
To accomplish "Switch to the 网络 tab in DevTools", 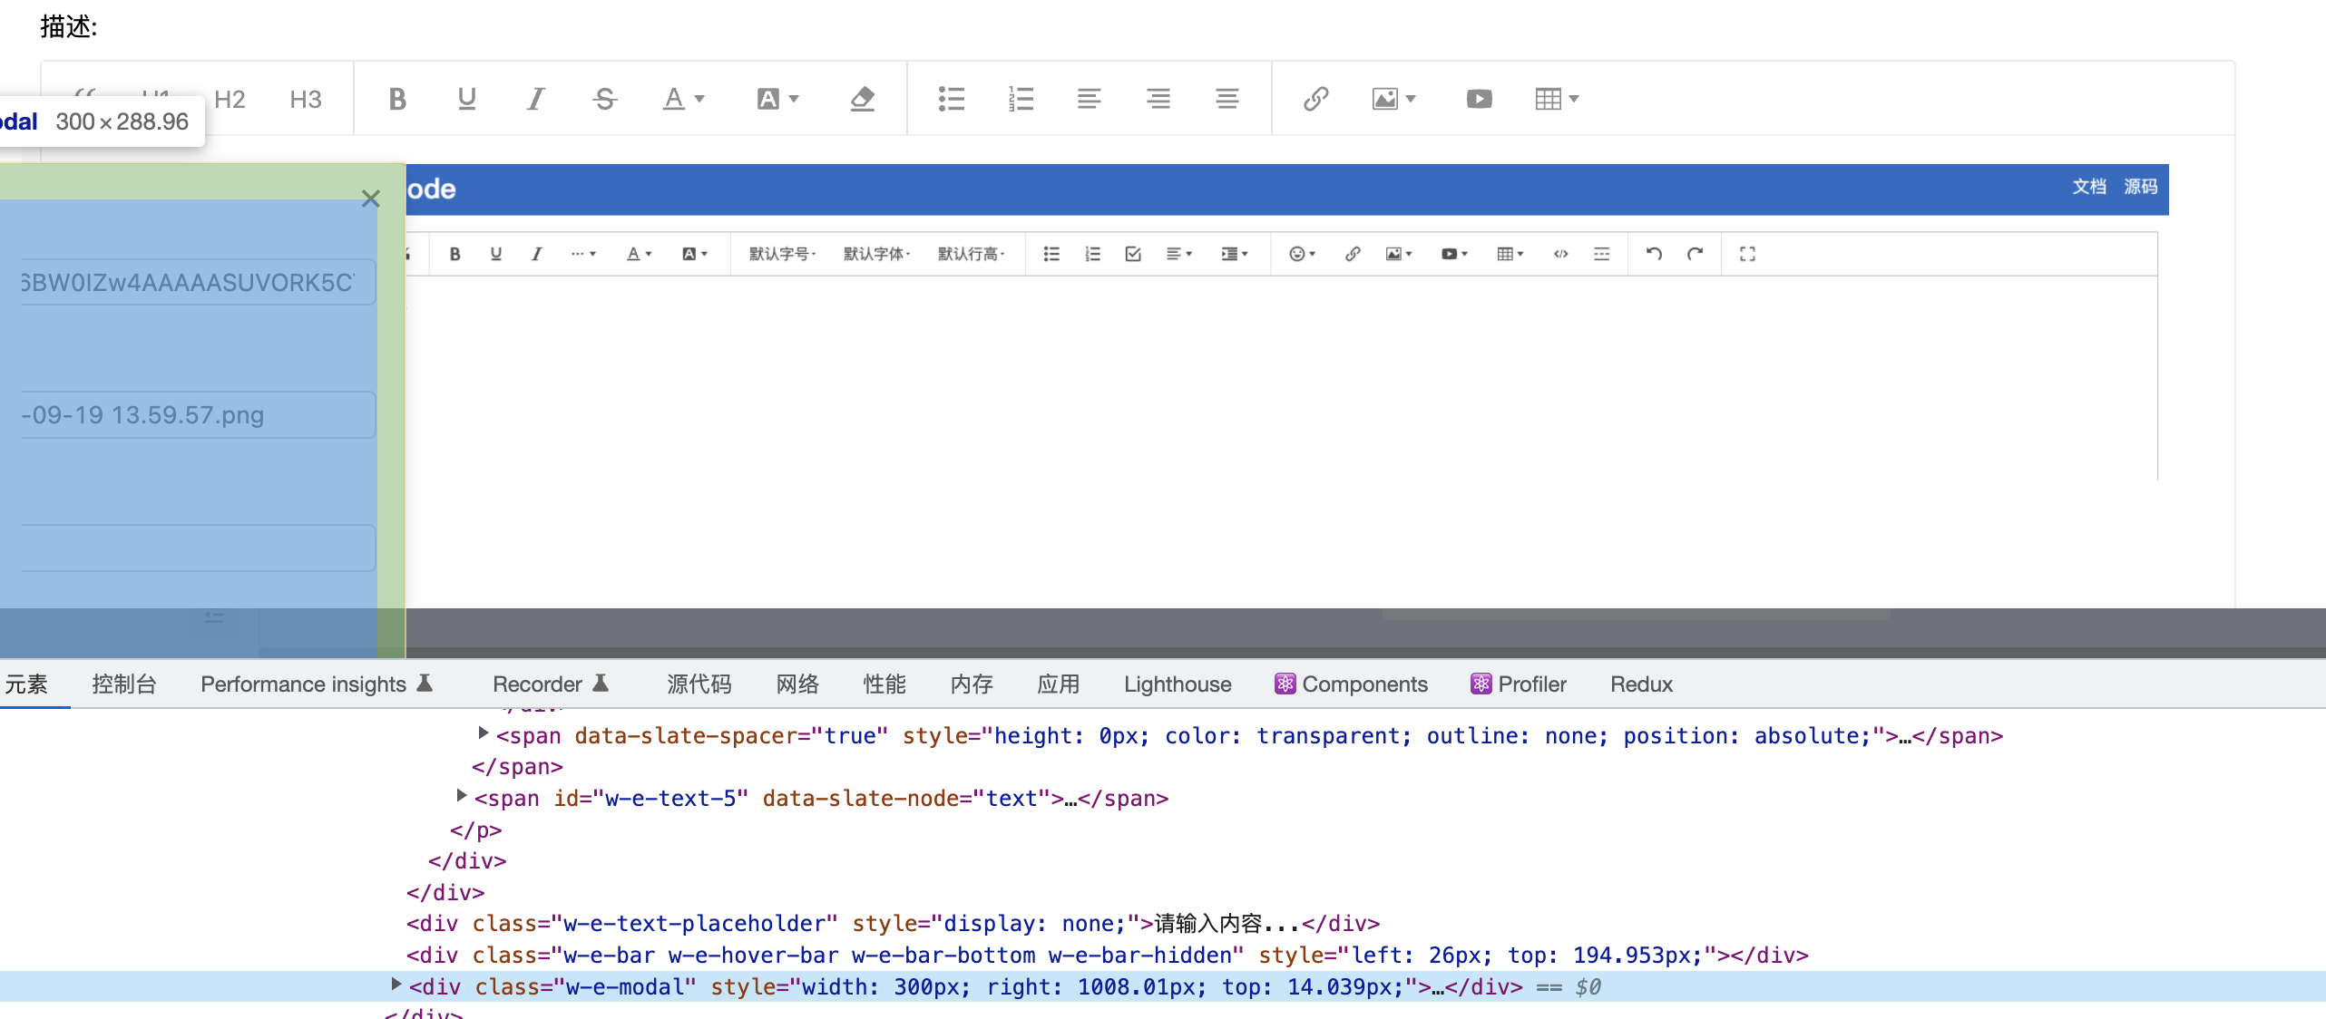I will point(797,684).
